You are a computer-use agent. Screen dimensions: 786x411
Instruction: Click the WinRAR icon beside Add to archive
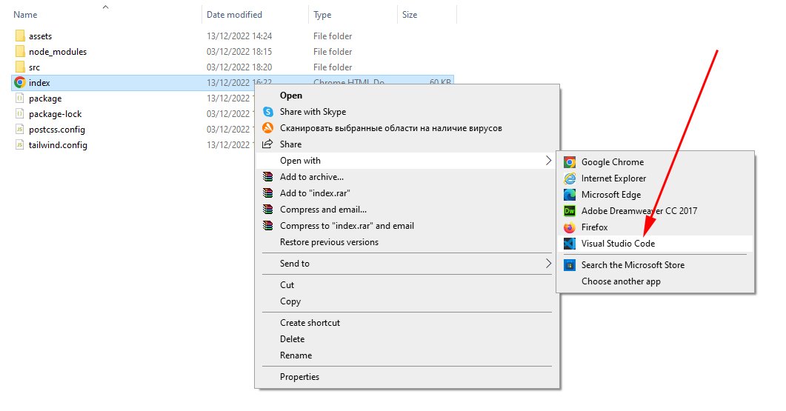268,177
